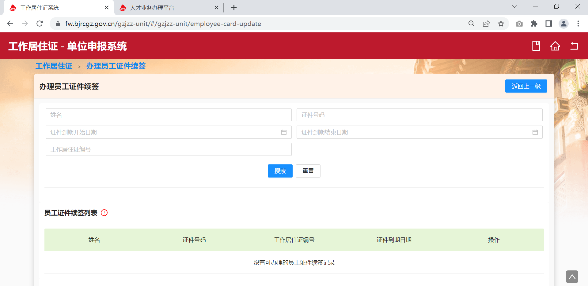
Task: Expand the browser tab search chevron
Action: click(x=514, y=7)
